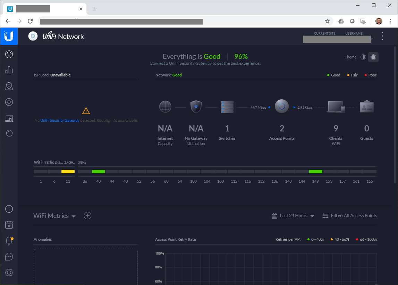The width and height of the screenshot is (398, 285).
Task: Open the Map pin icon in sidebar
Action: pyautogui.click(x=9, y=86)
